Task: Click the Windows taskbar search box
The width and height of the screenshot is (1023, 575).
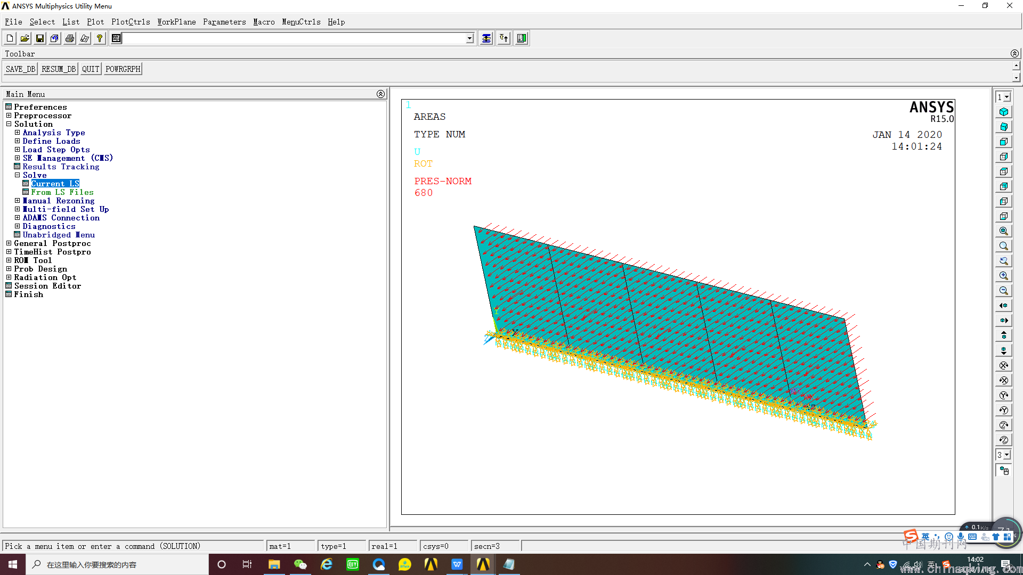Action: point(117,564)
